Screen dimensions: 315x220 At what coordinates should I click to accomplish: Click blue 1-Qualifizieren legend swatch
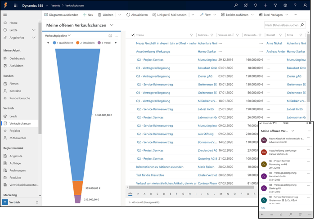pos(54,43)
